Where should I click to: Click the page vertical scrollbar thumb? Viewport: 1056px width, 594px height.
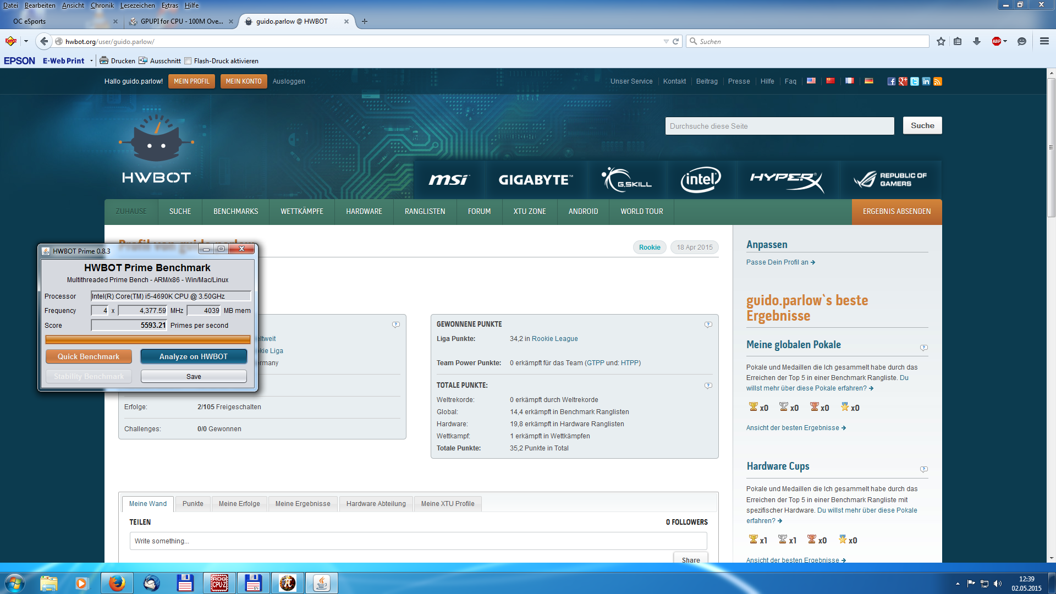[x=1051, y=147]
